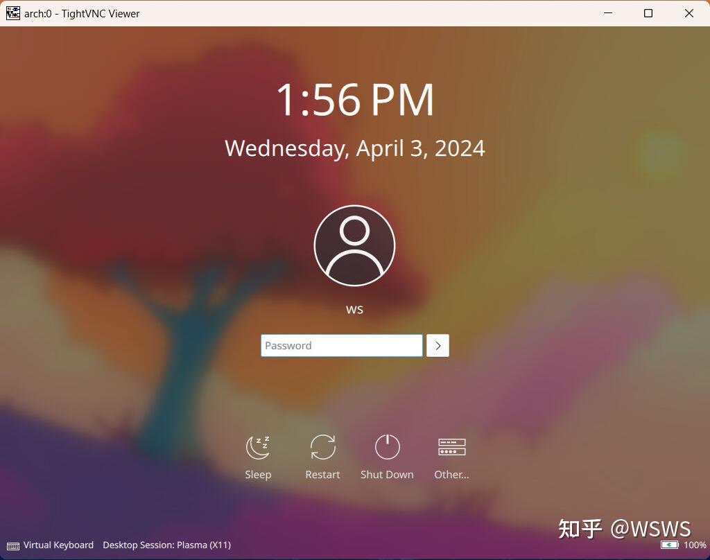Click the Restart text label
Image resolution: width=710 pixels, height=560 pixels.
(x=322, y=474)
